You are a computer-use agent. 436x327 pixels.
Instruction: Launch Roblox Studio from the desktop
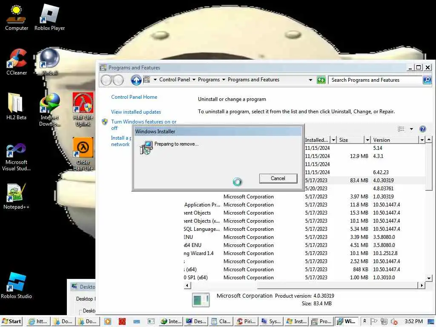coord(16,286)
